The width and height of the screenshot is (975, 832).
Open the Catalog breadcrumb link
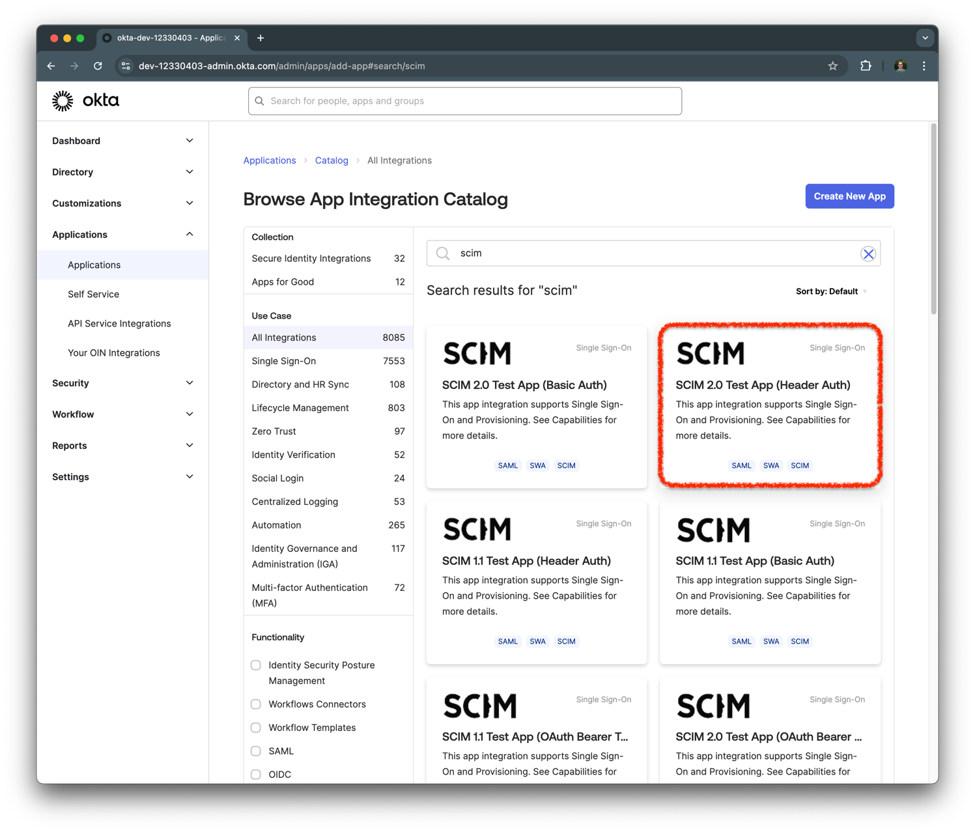click(332, 160)
